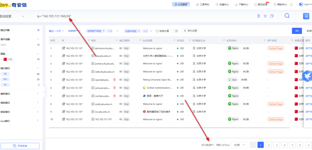Expand the asset tag filter chevron
The width and height of the screenshot is (312, 150).
click(x=117, y=31)
